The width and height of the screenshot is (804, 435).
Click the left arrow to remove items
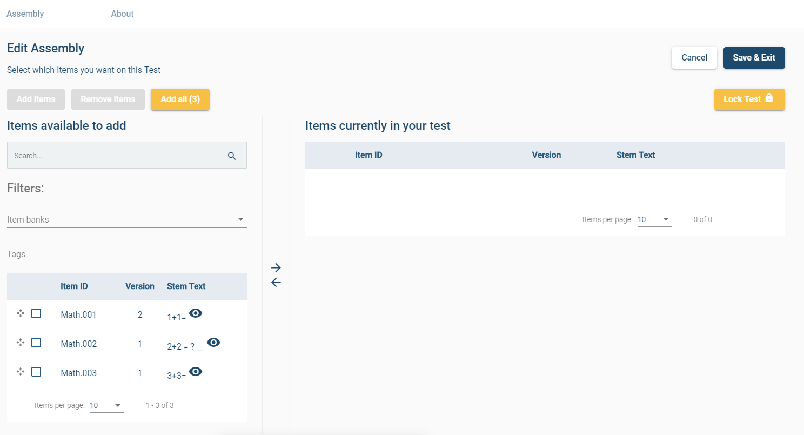coord(276,282)
